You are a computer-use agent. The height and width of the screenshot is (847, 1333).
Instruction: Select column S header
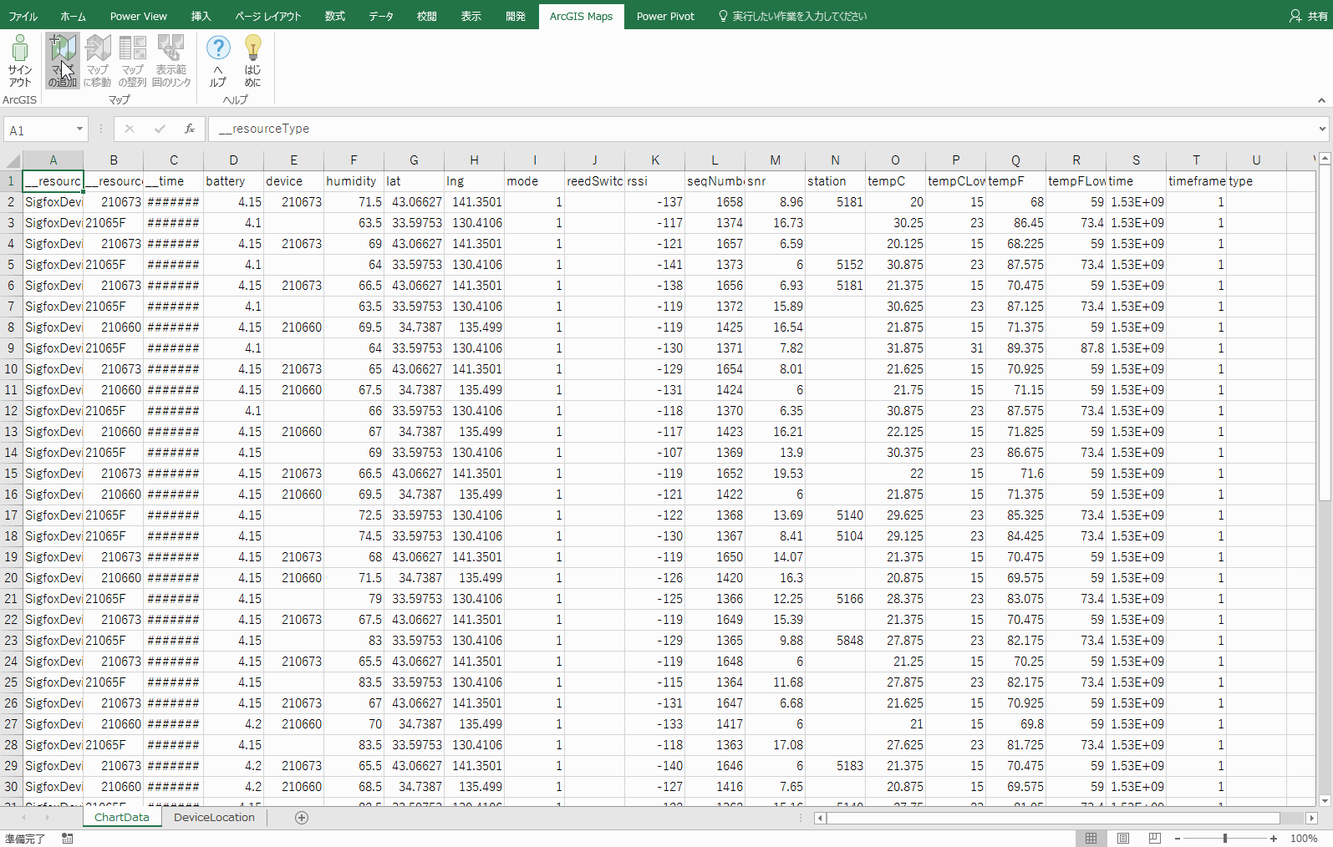[x=1136, y=160]
